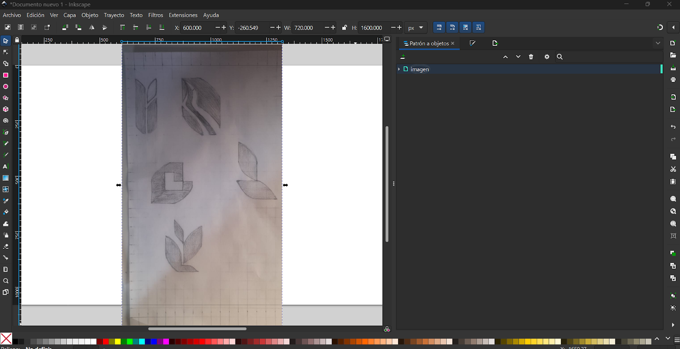Open the Trayecto menu
Screen dimensions: 680x349
(x=114, y=15)
